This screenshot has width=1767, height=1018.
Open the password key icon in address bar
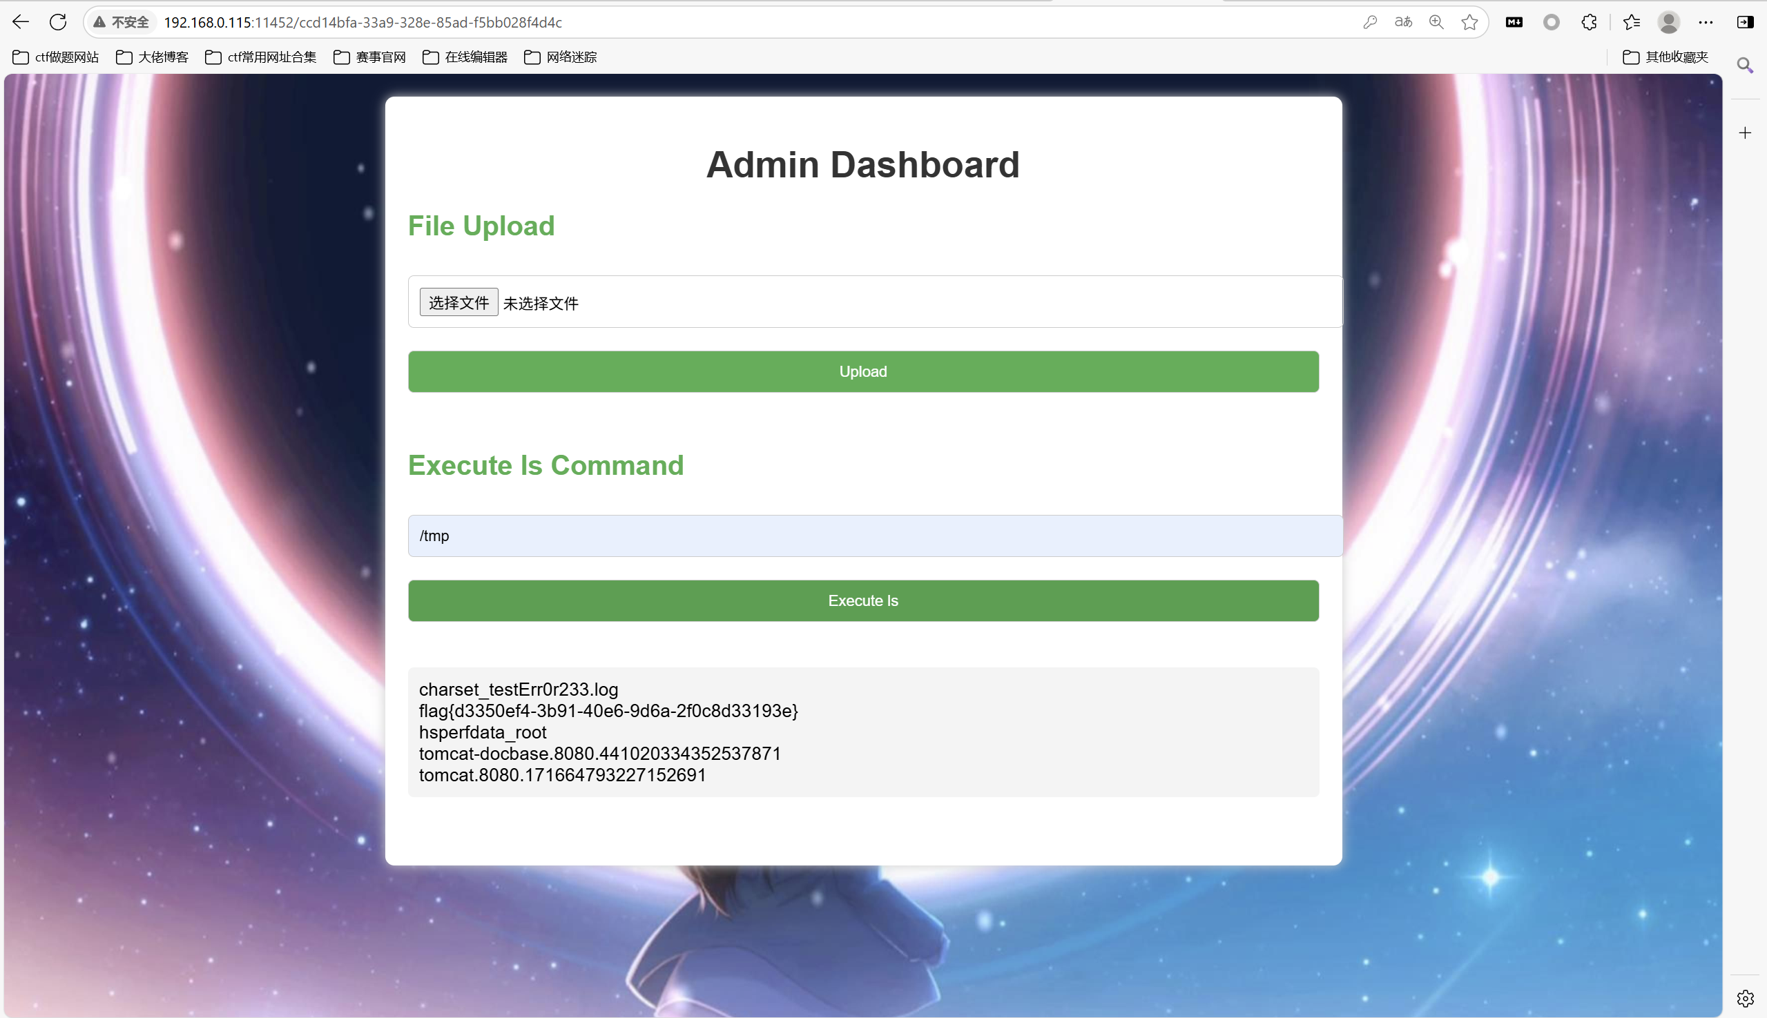coord(1370,22)
